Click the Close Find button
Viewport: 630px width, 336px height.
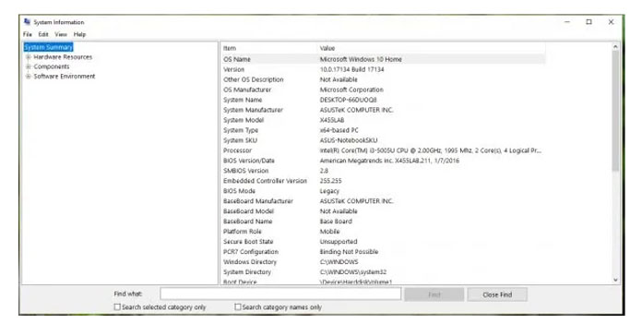click(x=497, y=294)
